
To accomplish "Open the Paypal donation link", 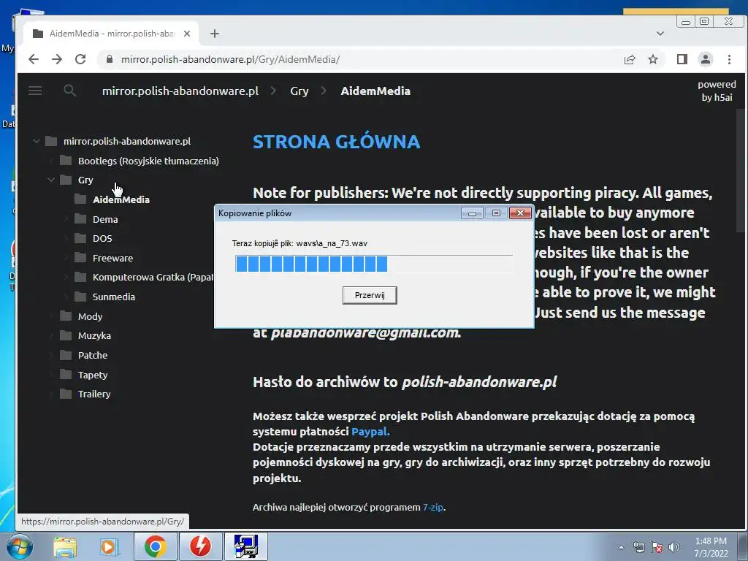I will click(370, 431).
